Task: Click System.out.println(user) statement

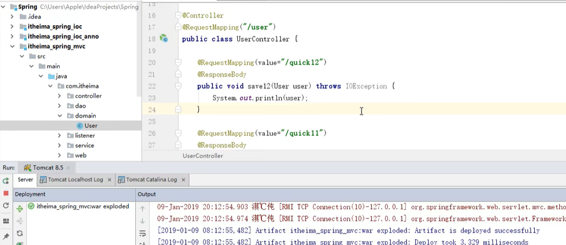Action: (260, 98)
